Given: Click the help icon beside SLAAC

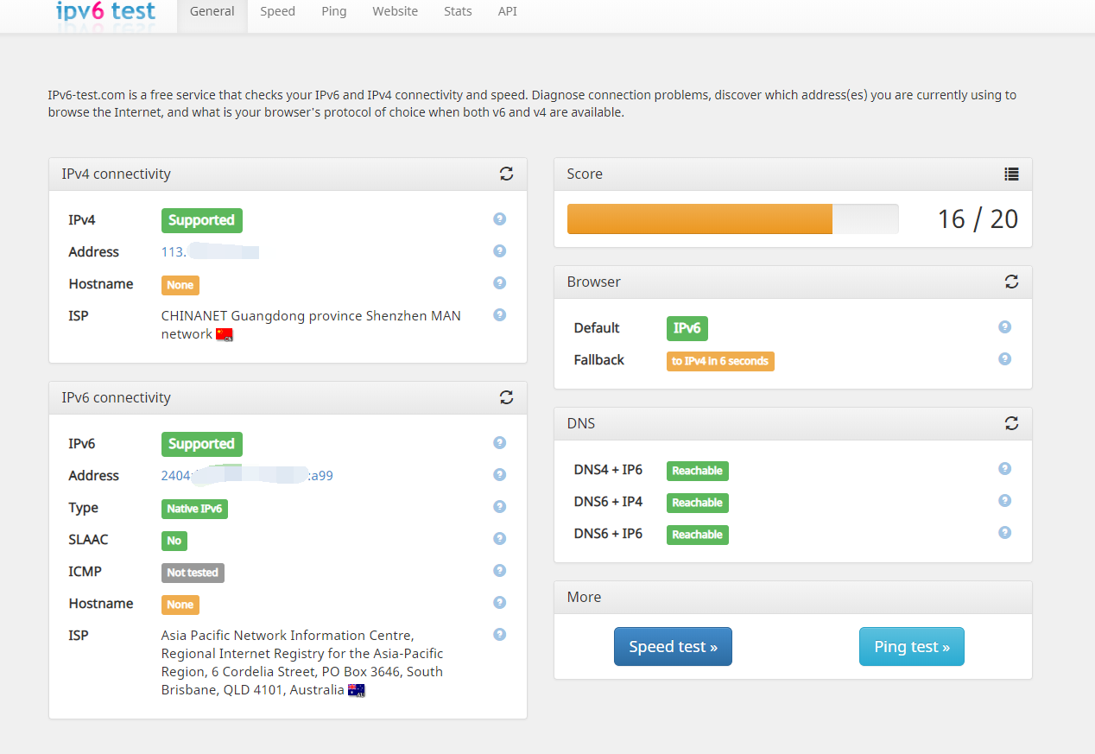Looking at the screenshot, I should pos(499,538).
